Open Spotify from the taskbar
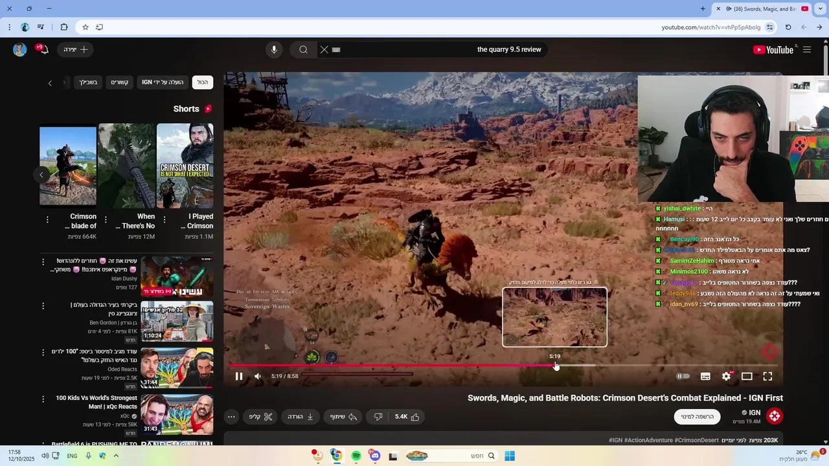The width and height of the screenshot is (829, 466). click(x=356, y=456)
